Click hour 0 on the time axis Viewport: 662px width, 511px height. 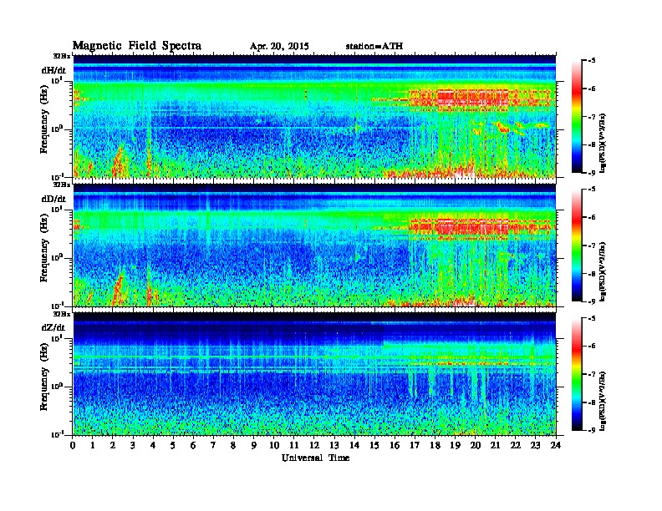(73, 445)
